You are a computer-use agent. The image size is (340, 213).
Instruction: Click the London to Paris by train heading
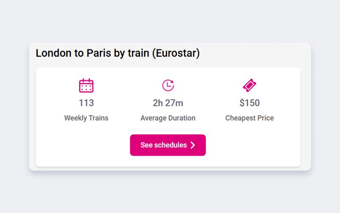[117, 53]
